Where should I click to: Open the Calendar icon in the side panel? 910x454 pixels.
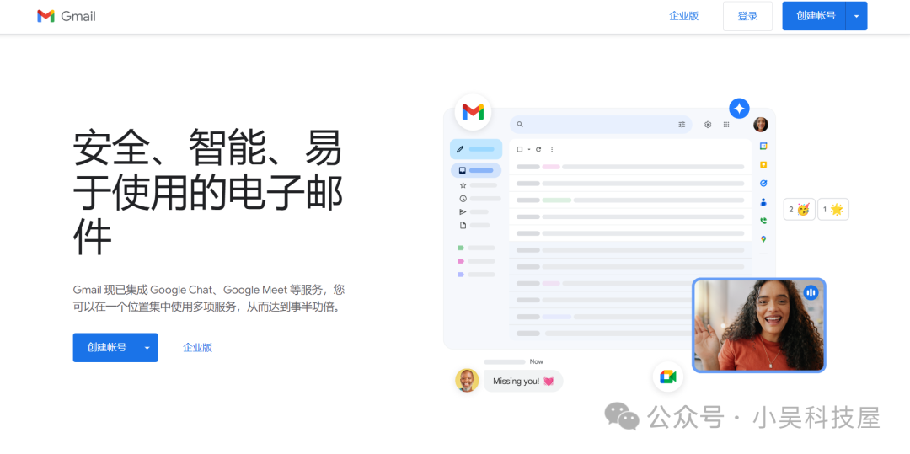click(x=763, y=146)
